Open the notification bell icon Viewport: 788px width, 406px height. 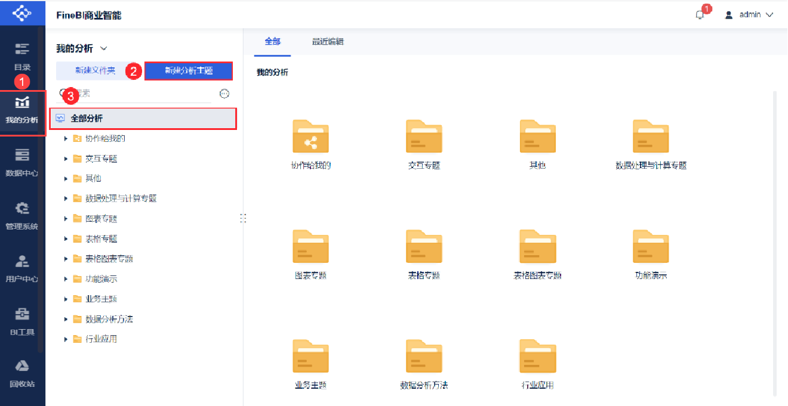[x=700, y=15]
